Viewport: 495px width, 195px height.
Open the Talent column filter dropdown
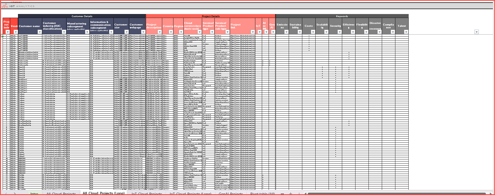point(406,32)
